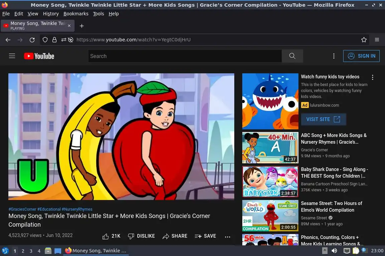Click the SIGN IN button
The width and height of the screenshot is (385, 256).
tap(361, 56)
